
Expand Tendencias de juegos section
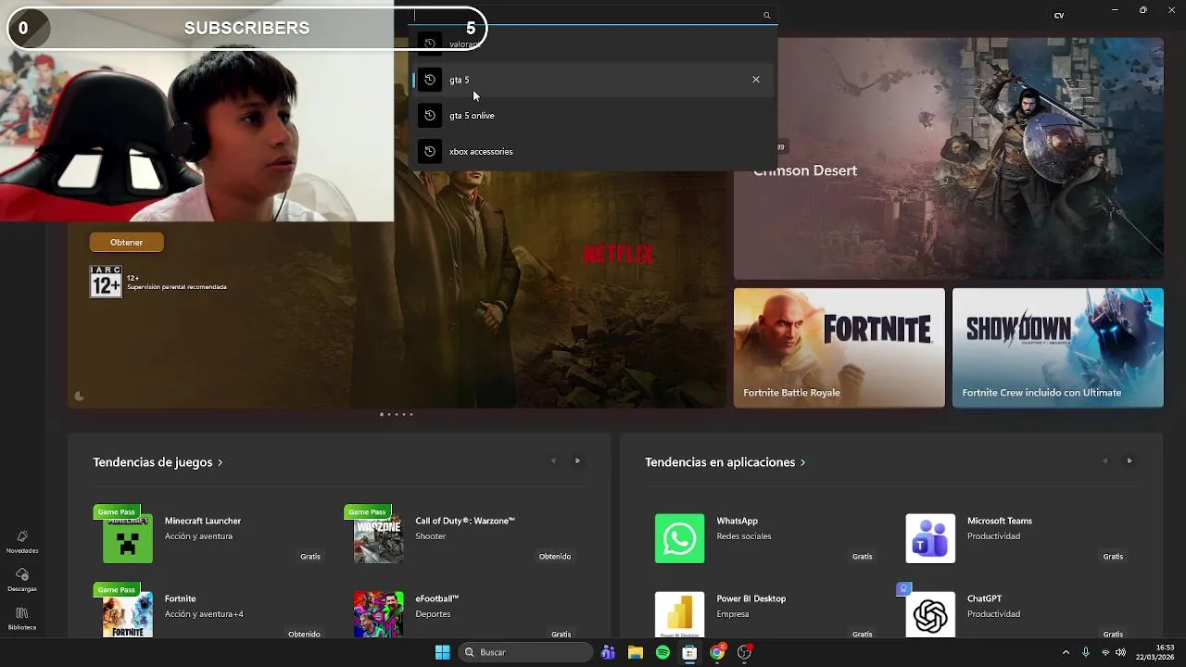click(158, 462)
